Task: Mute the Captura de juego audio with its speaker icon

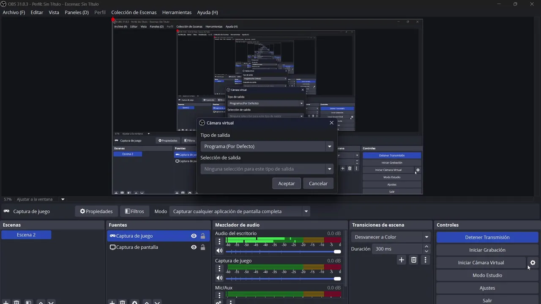Action: (219, 278)
